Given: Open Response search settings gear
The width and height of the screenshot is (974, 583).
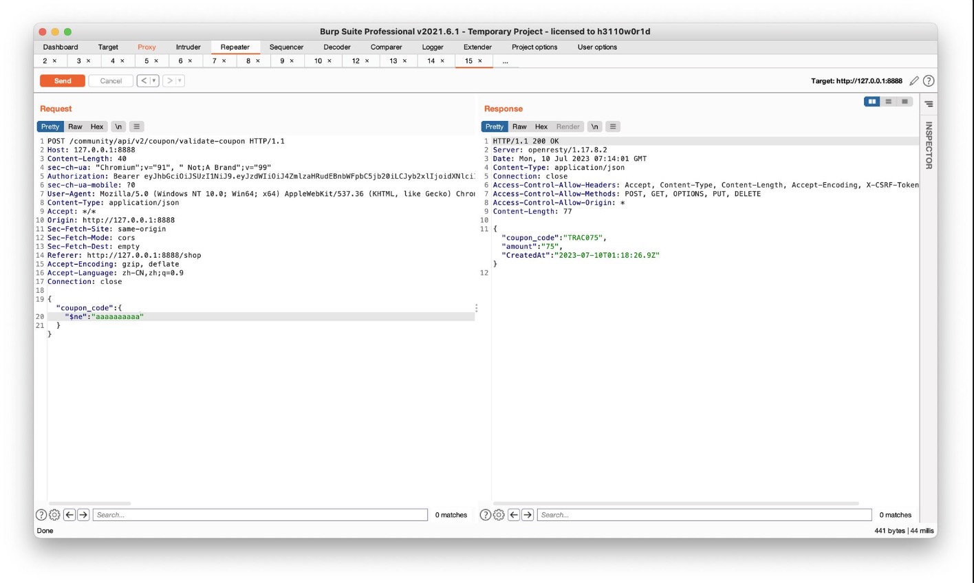Looking at the screenshot, I should coord(499,515).
